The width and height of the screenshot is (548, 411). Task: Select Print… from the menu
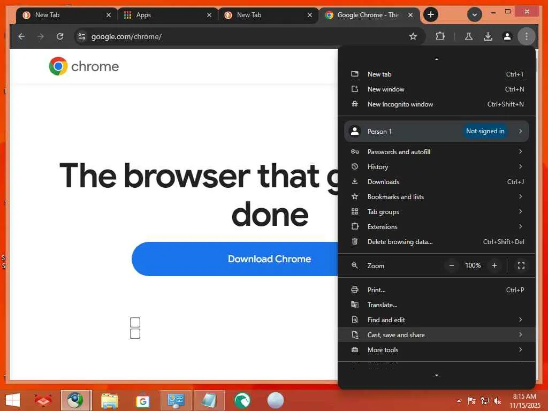pyautogui.click(x=437, y=290)
